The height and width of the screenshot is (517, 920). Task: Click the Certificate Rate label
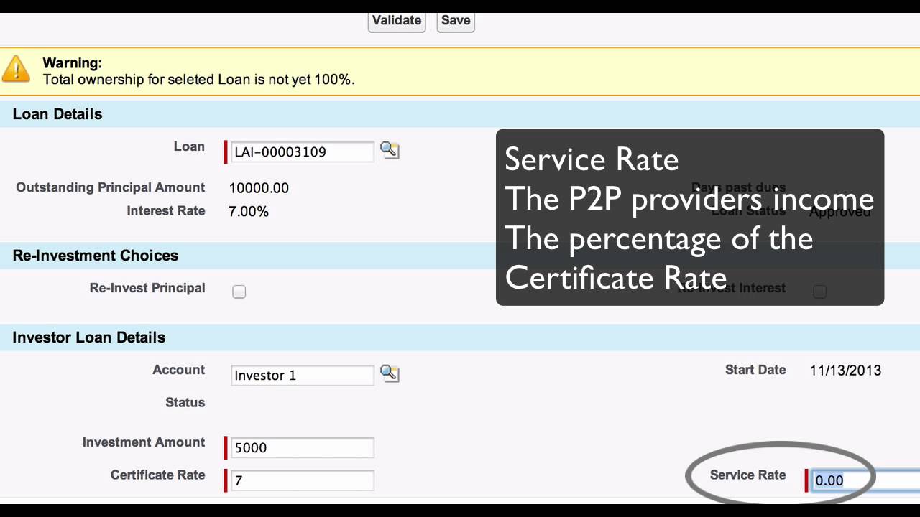(158, 475)
